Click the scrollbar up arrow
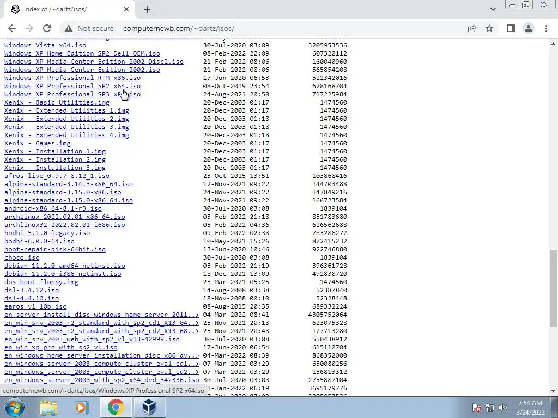Image resolution: width=558 pixels, height=418 pixels. coord(553,44)
